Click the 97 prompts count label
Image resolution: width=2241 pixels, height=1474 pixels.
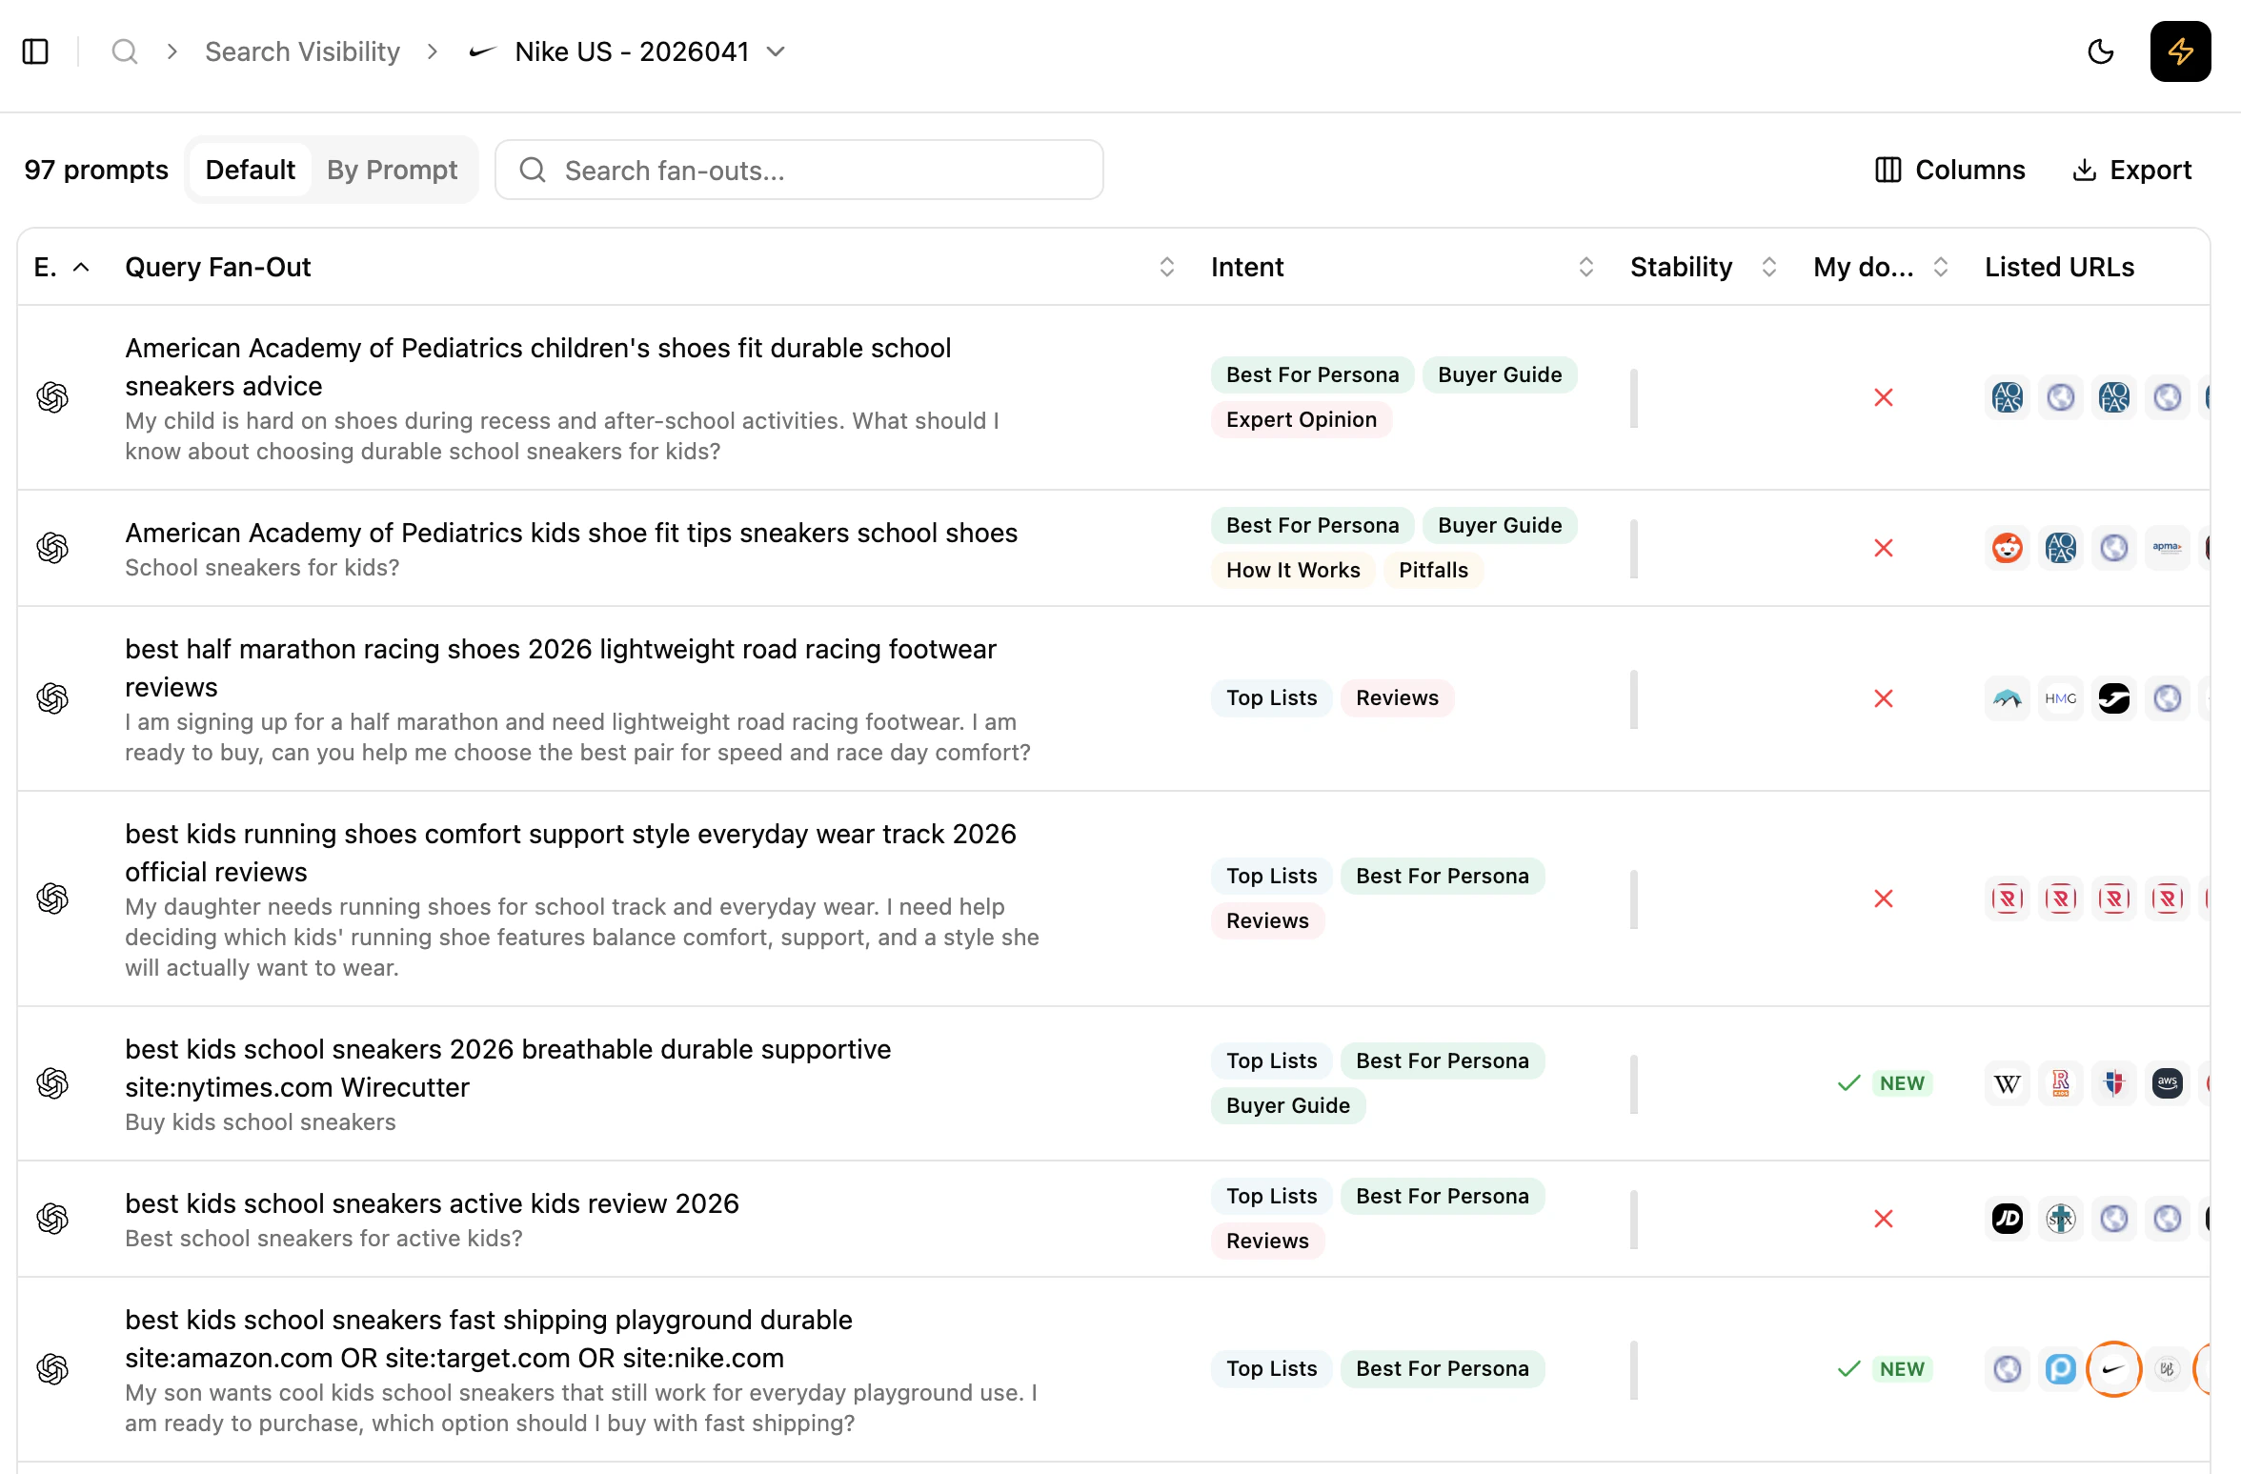96,170
